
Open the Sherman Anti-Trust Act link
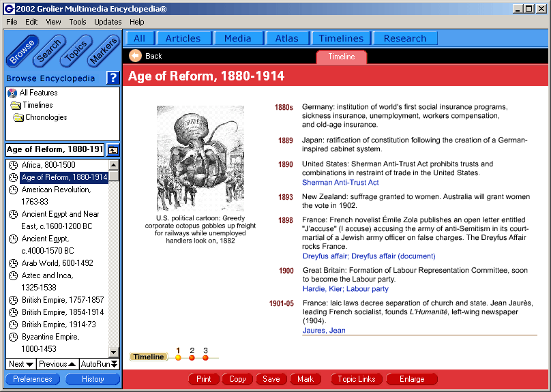tap(340, 182)
